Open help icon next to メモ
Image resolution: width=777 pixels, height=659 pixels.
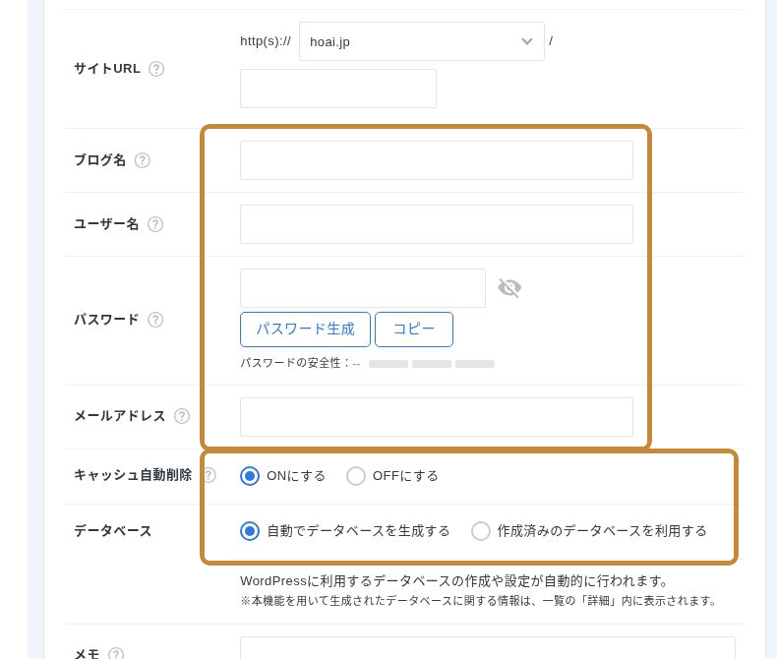[x=116, y=654]
